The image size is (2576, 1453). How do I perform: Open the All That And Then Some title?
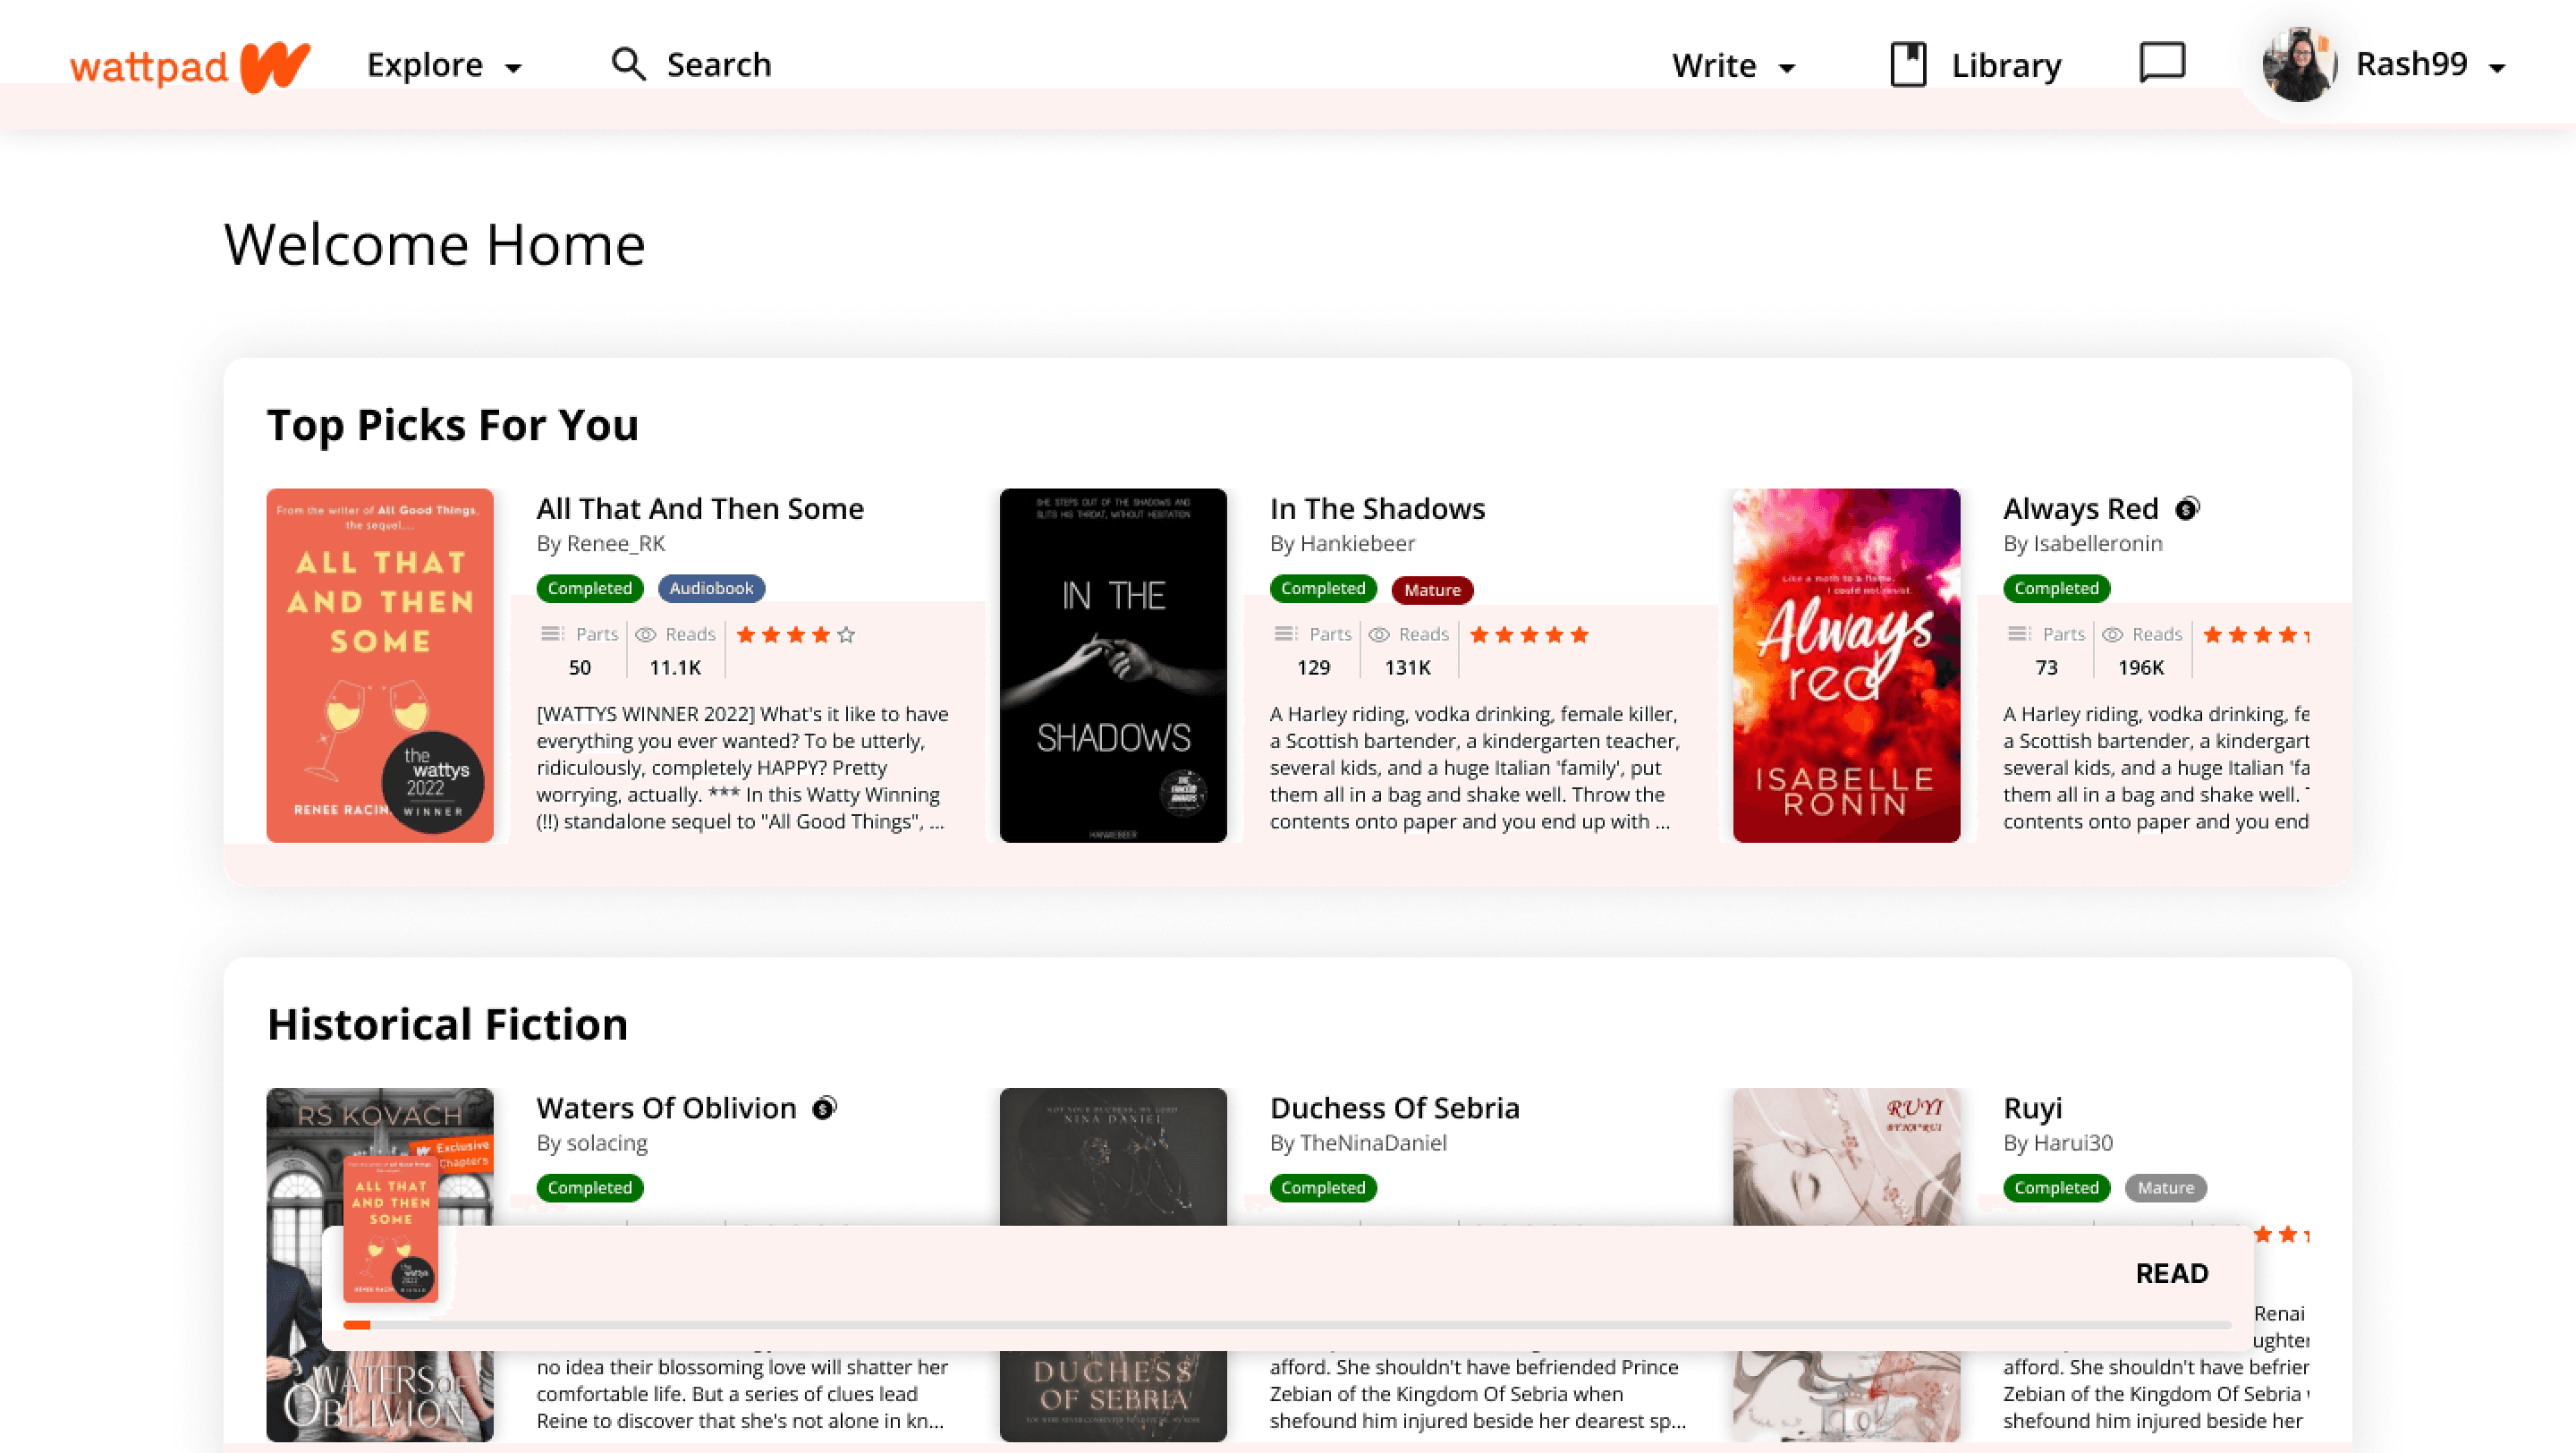coord(699,509)
